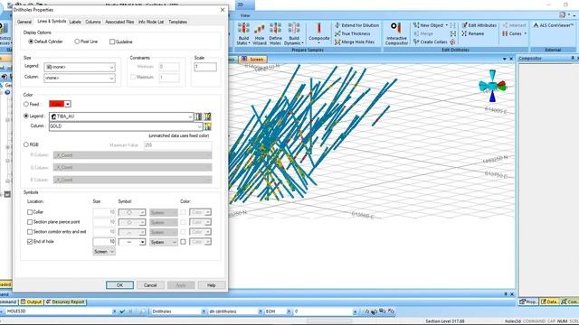Click the red Fixed color swatch
Screen dimensions: 579x325
[56, 105]
